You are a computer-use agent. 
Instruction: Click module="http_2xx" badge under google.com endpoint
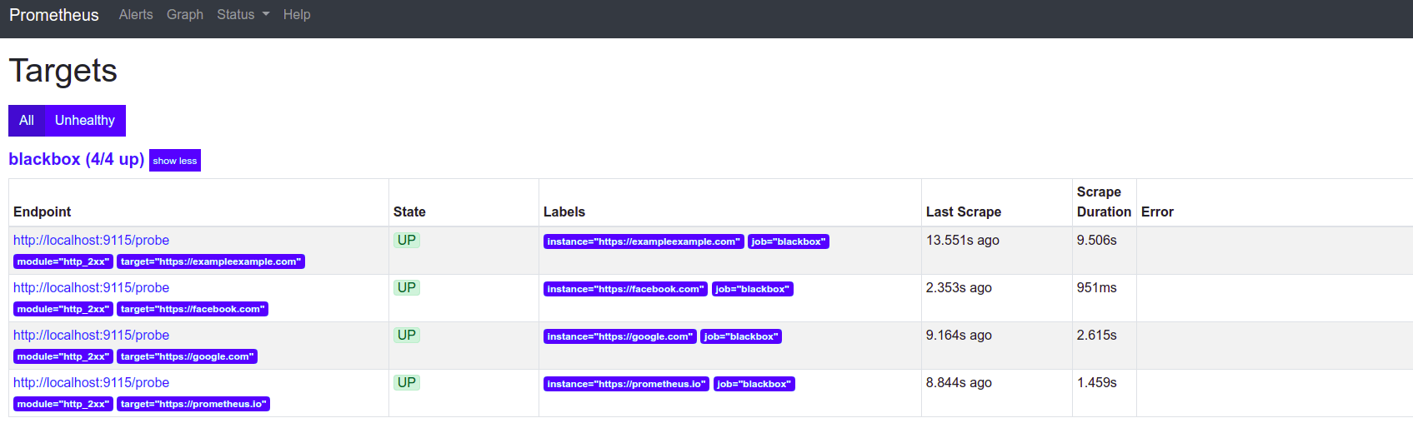(63, 356)
